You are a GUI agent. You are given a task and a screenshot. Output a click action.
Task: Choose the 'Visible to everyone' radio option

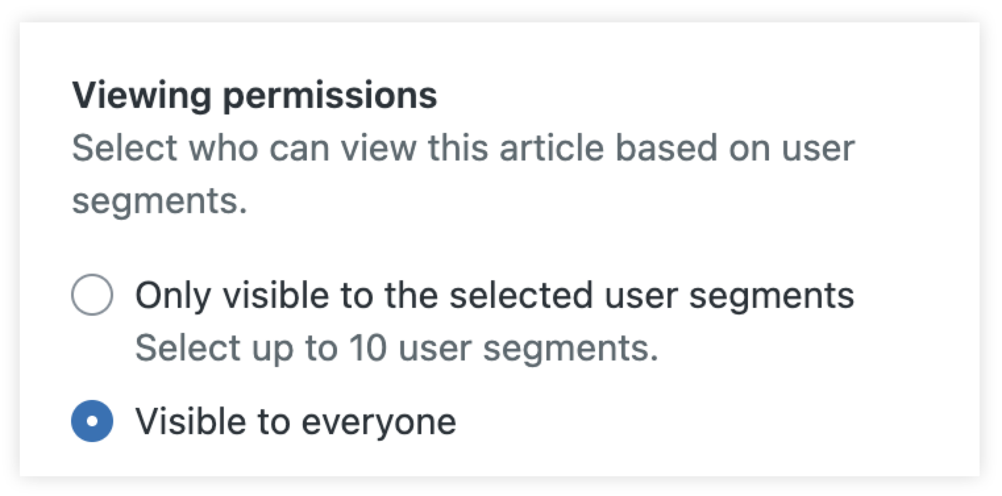point(93,420)
